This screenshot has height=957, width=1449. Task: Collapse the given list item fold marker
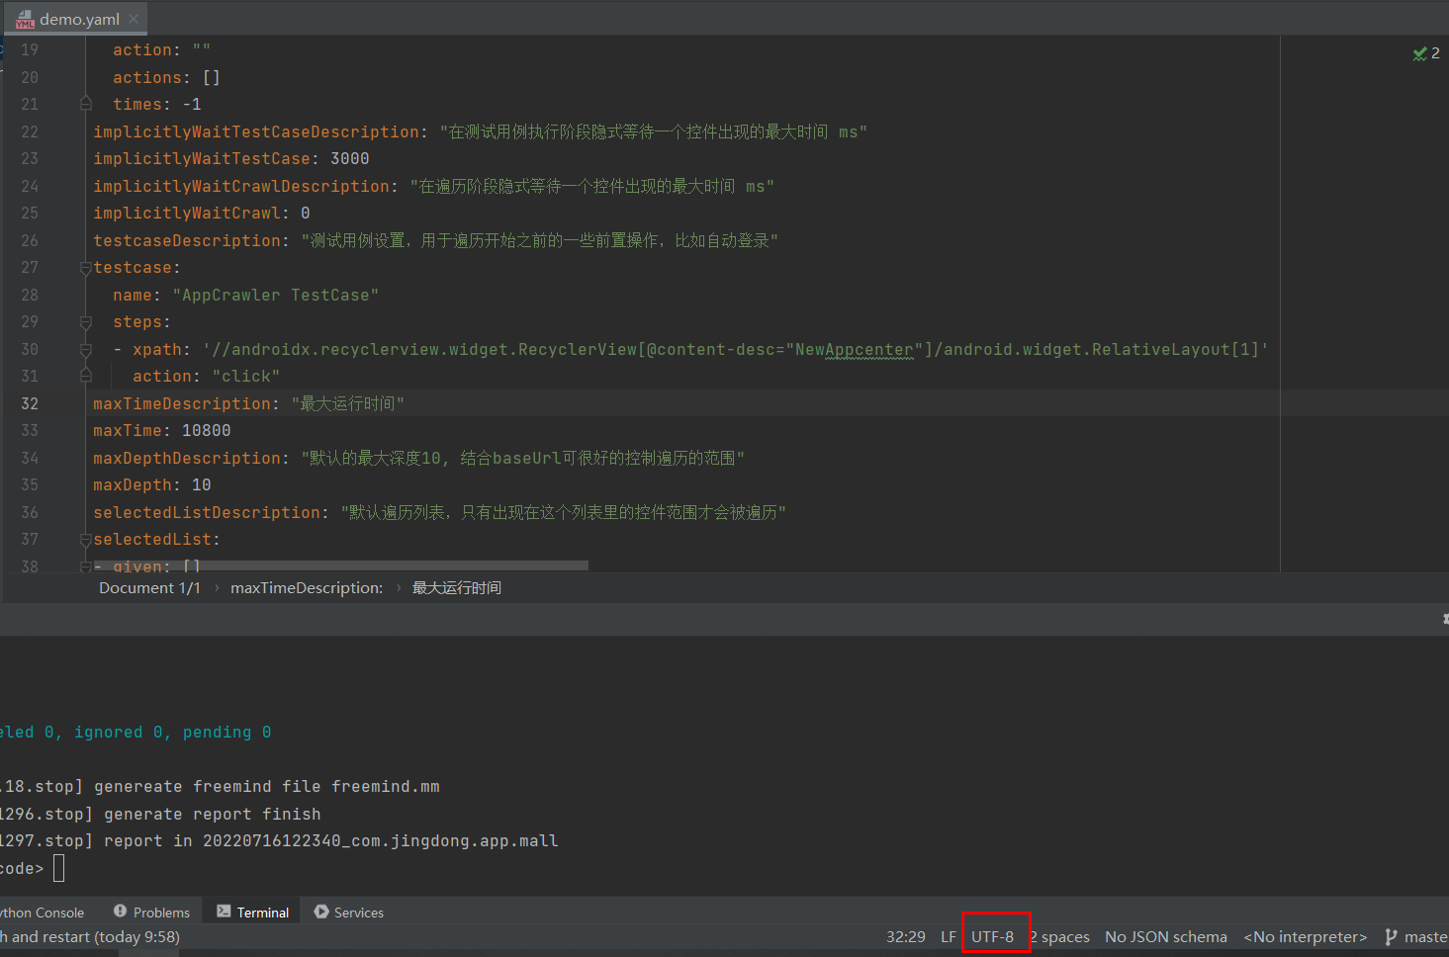pos(86,566)
